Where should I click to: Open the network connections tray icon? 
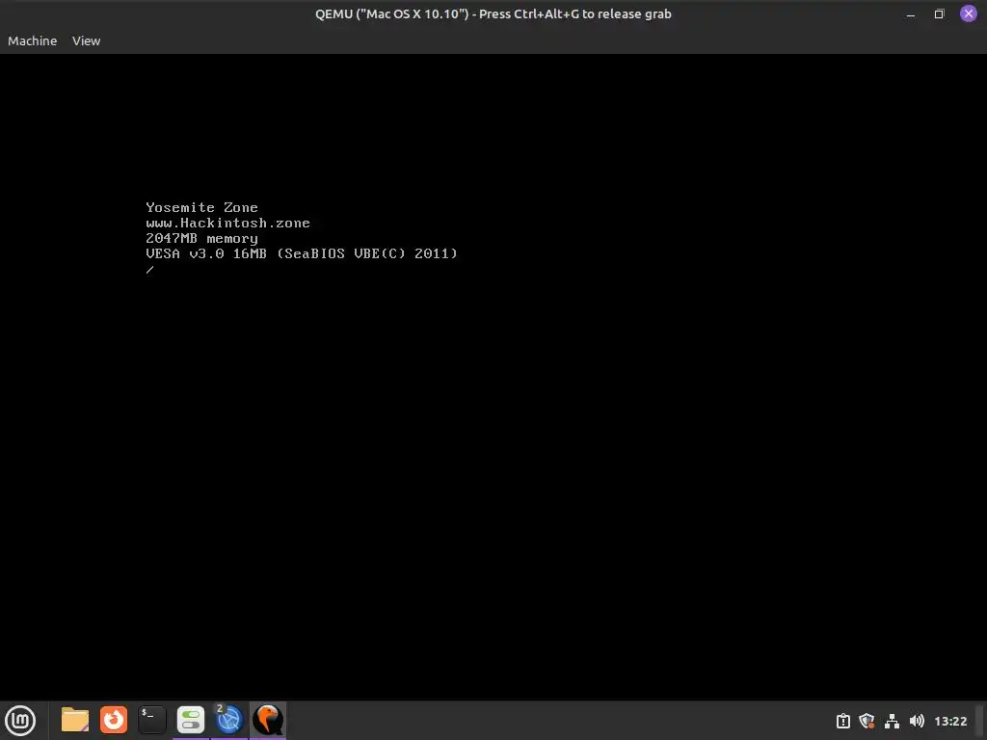(x=892, y=721)
